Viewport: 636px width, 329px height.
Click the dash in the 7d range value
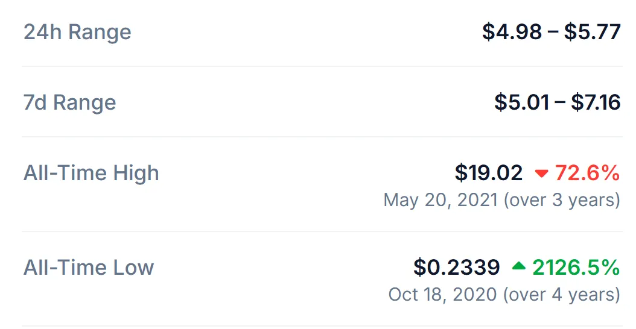click(x=560, y=102)
